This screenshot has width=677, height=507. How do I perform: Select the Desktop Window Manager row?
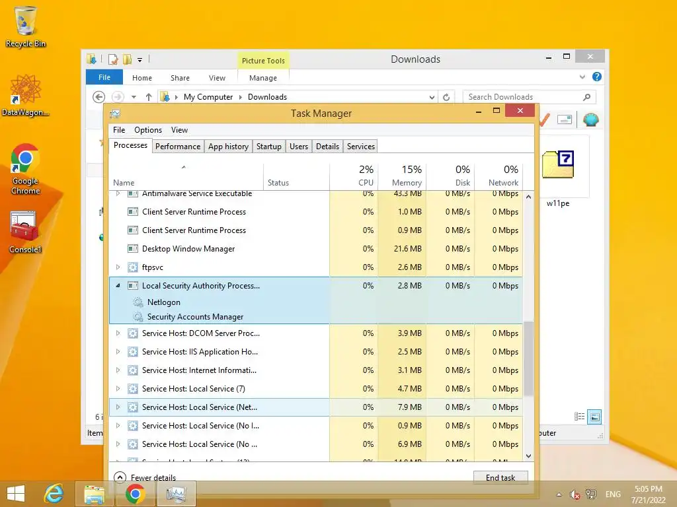pos(315,249)
